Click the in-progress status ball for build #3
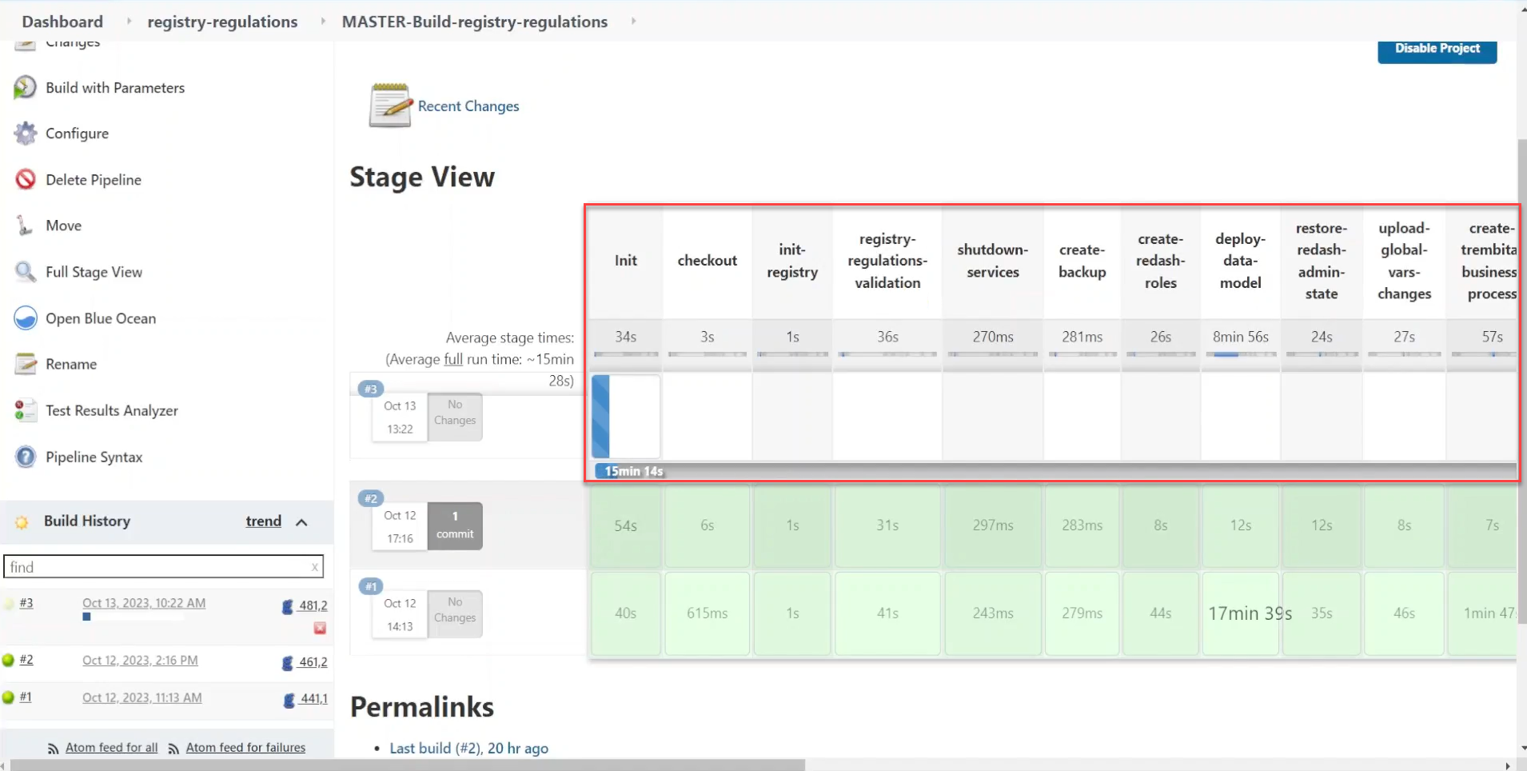 8,603
